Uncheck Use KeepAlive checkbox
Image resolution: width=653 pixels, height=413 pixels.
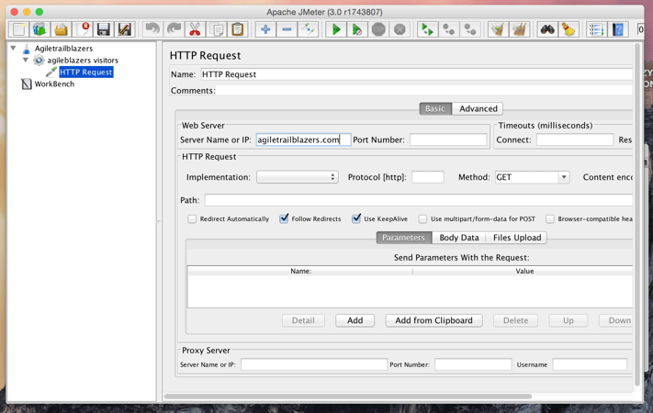[356, 218]
